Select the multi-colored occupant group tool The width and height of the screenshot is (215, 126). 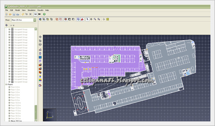(40, 80)
